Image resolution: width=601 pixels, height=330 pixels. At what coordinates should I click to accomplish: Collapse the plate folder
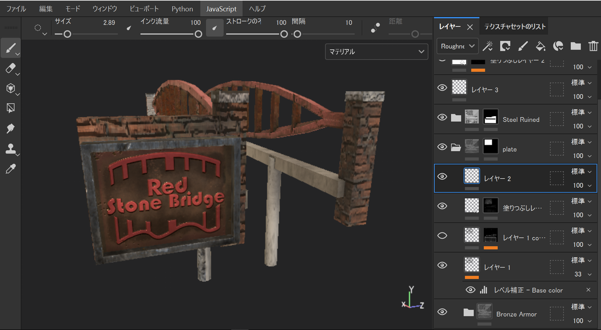pos(456,148)
